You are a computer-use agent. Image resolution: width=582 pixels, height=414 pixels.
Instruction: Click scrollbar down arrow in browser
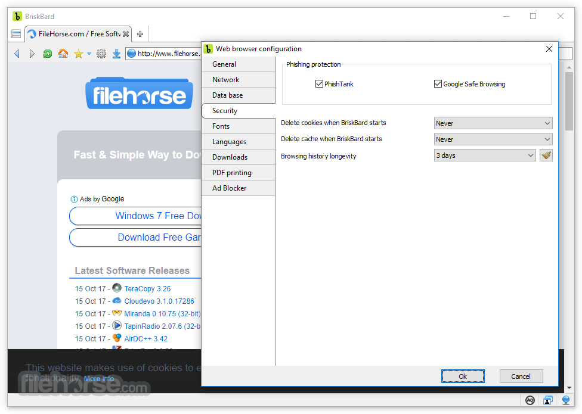coord(569,388)
